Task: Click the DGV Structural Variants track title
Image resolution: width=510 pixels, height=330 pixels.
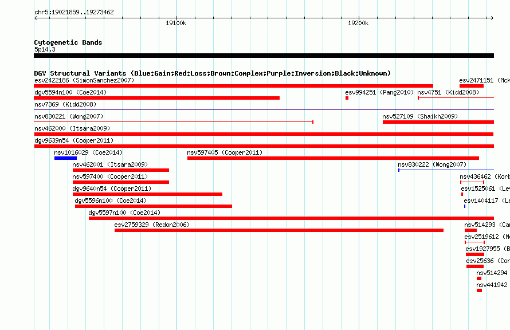Action: 213,73
